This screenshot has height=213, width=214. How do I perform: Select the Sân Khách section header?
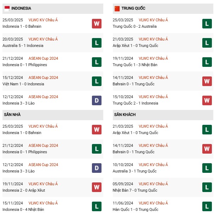coord(125,115)
